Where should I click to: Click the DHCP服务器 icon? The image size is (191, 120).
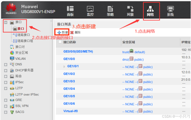(x=12, y=70)
